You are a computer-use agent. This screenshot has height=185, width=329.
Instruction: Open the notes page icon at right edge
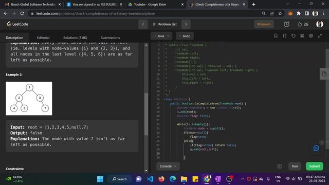(324, 74)
